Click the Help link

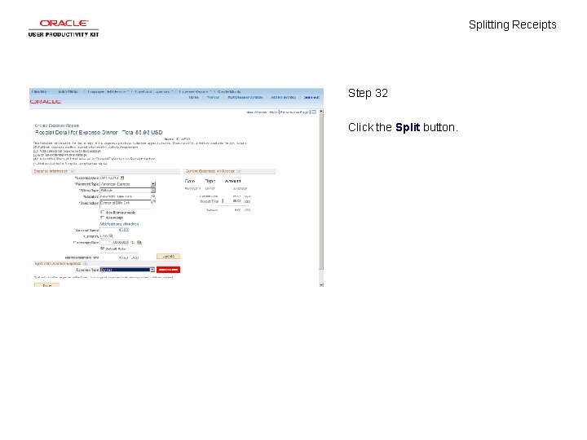273,112
